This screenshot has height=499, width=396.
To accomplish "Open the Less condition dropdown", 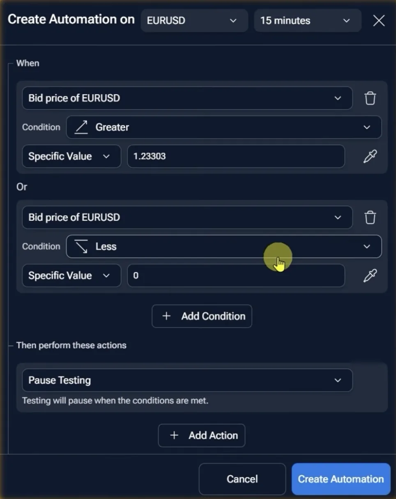I will [224, 247].
